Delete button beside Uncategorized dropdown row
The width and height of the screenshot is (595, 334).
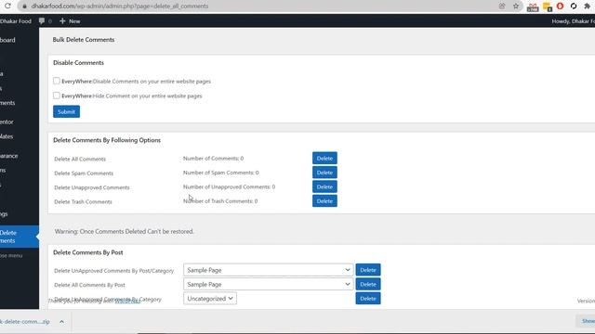click(368, 299)
